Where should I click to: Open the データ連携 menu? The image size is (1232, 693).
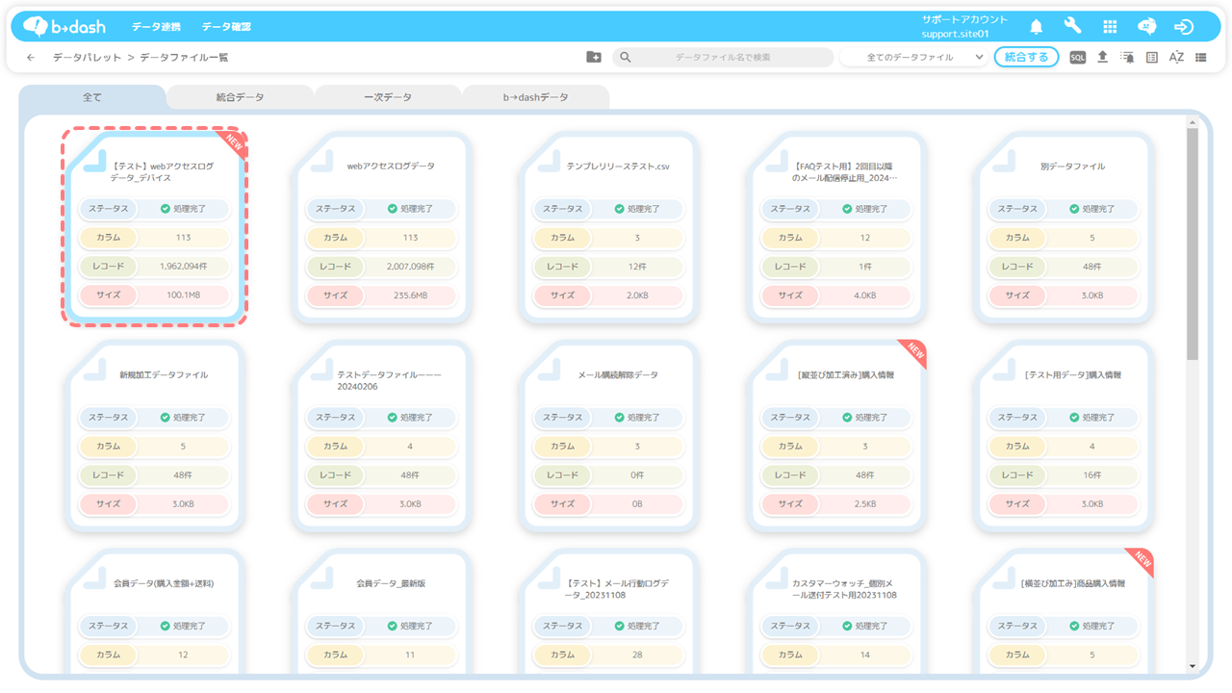[x=156, y=27]
